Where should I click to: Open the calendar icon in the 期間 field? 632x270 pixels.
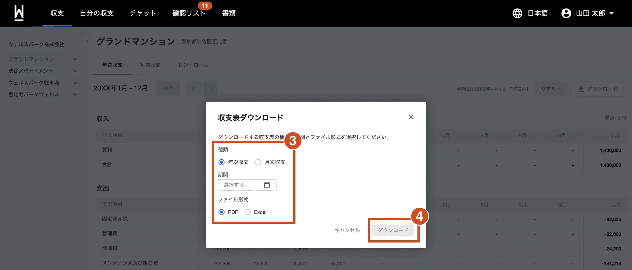tap(267, 185)
